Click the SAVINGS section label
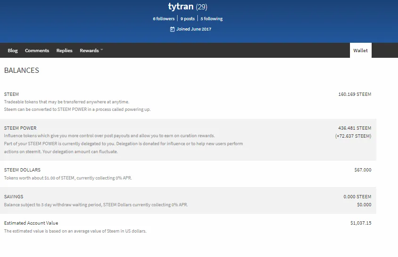Viewport: 398px width, 257px height. [14, 197]
